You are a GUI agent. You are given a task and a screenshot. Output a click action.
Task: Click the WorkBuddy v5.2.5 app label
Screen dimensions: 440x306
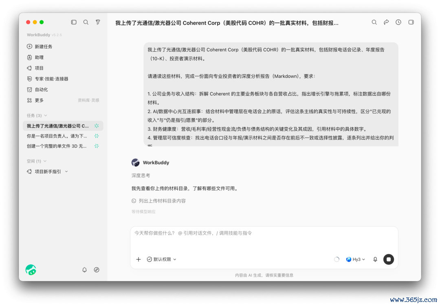tap(44, 35)
